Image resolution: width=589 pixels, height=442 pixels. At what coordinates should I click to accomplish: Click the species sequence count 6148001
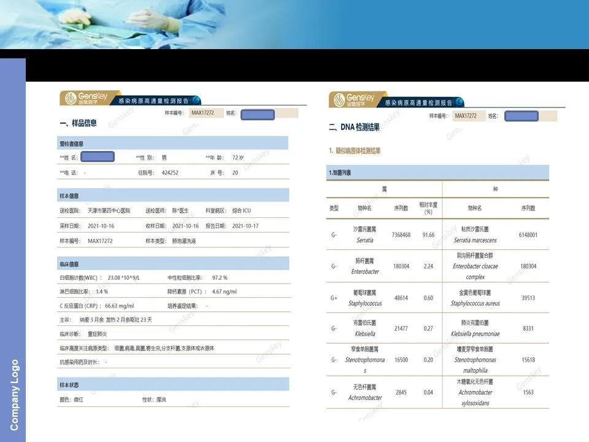pos(528,235)
